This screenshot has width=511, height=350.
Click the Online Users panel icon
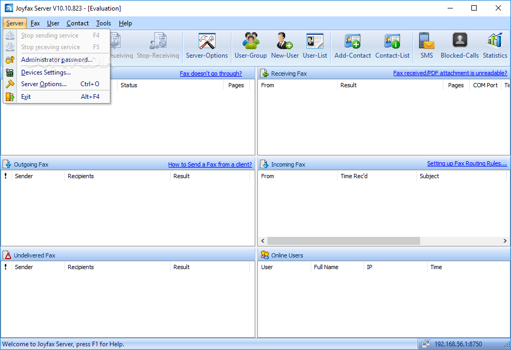tap(265, 255)
